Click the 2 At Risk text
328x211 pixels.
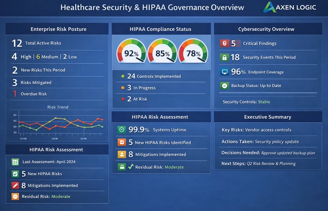(x=137, y=99)
